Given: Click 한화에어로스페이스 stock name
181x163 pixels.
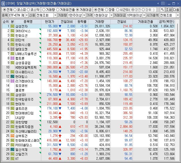Looking at the screenshot, I should (28, 140).
